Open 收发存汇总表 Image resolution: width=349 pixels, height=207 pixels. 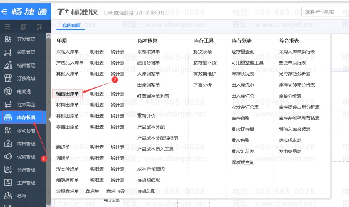click(x=245, y=107)
